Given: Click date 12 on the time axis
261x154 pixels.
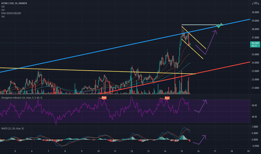Looking at the screenshot, I should [x=132, y=151].
